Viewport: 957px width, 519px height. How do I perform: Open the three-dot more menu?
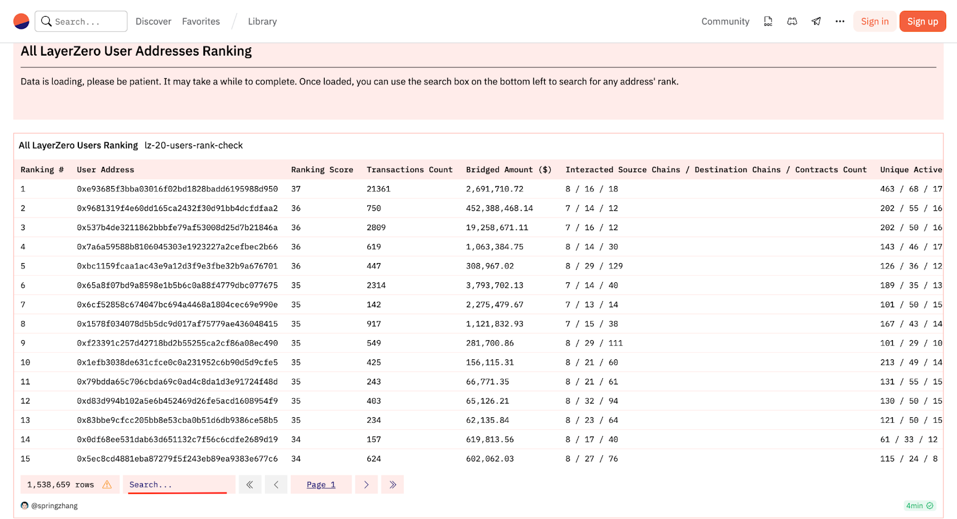pyautogui.click(x=840, y=22)
